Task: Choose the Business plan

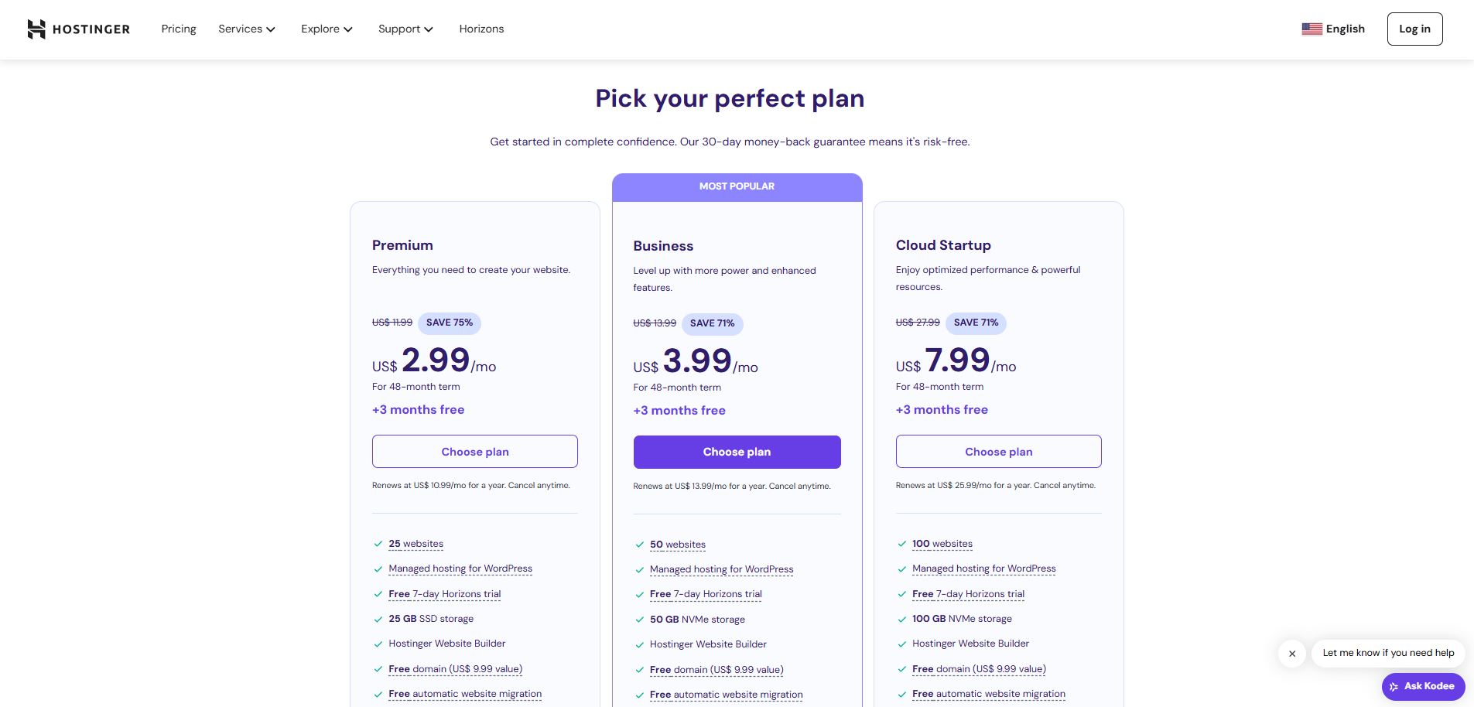Action: (737, 453)
